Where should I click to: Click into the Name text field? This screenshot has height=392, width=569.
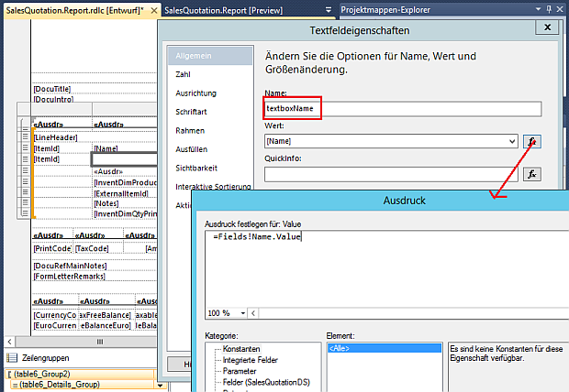pos(402,108)
